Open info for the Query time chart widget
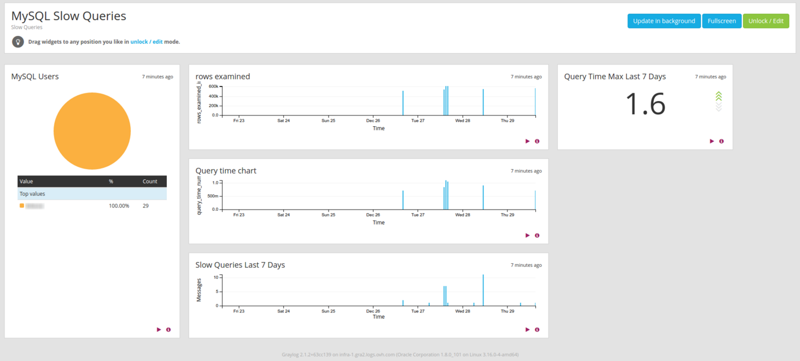Image resolution: width=800 pixels, height=361 pixels. [537, 235]
